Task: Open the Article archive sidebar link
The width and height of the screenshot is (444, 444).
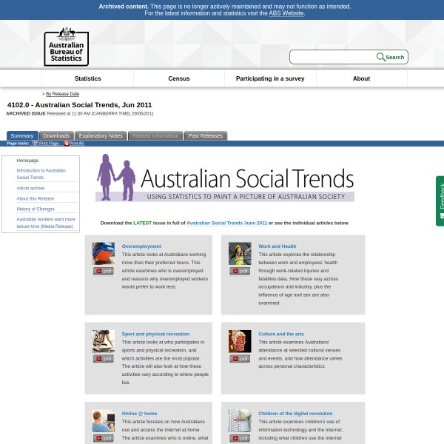Action: pos(30,188)
